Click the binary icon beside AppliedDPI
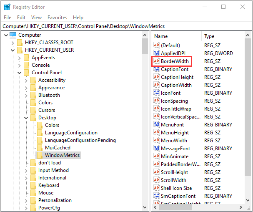The image size is (253, 212). pos(157,53)
